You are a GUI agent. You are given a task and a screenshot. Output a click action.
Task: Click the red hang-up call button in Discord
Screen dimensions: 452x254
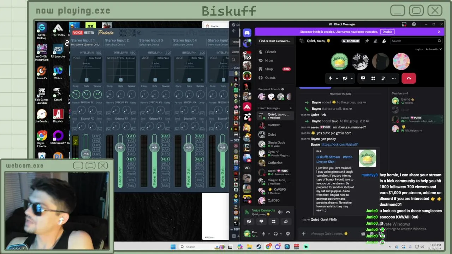click(409, 78)
